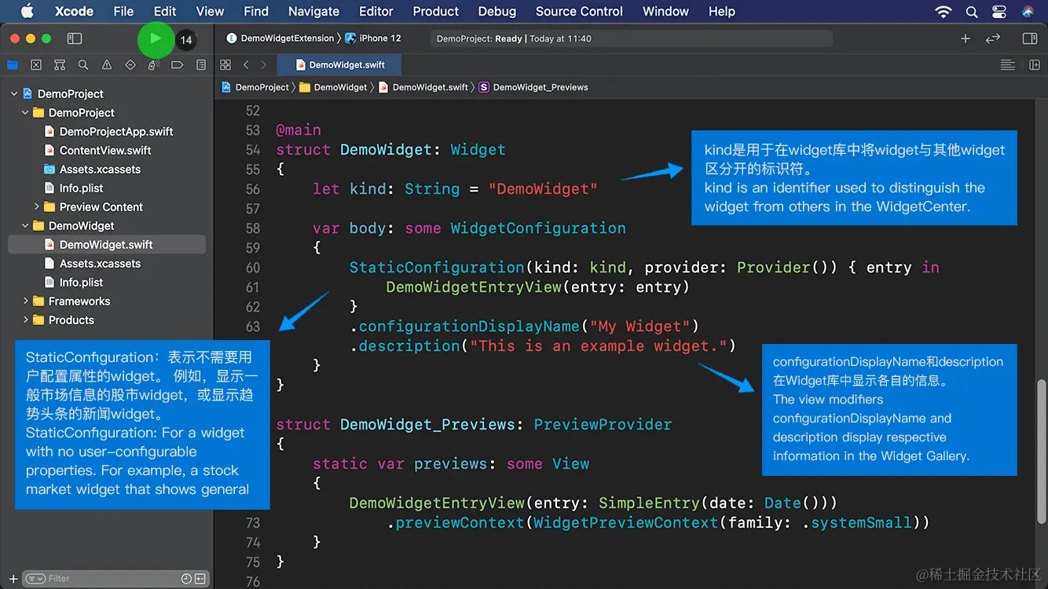The image size is (1048, 589).
Task: Open Wi-Fi status in menu bar
Action: tap(944, 12)
